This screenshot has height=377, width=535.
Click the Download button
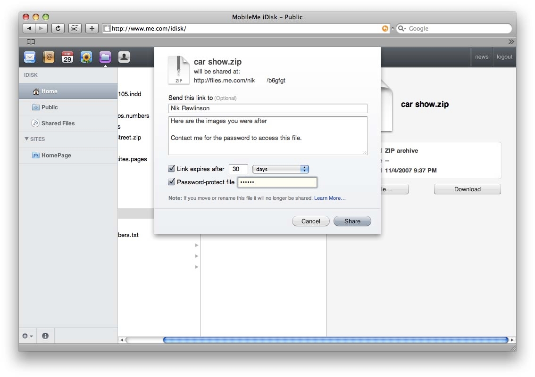click(x=468, y=189)
